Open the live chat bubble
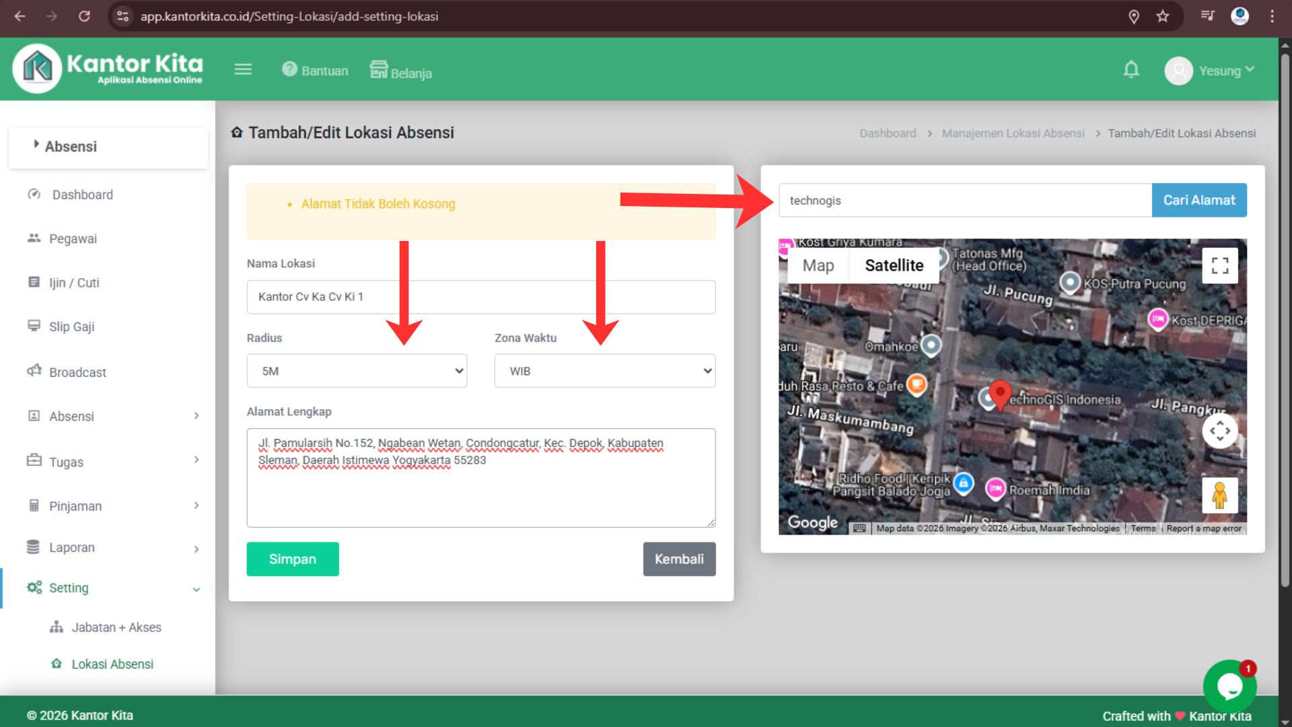This screenshot has width=1292, height=727. pos(1229,687)
